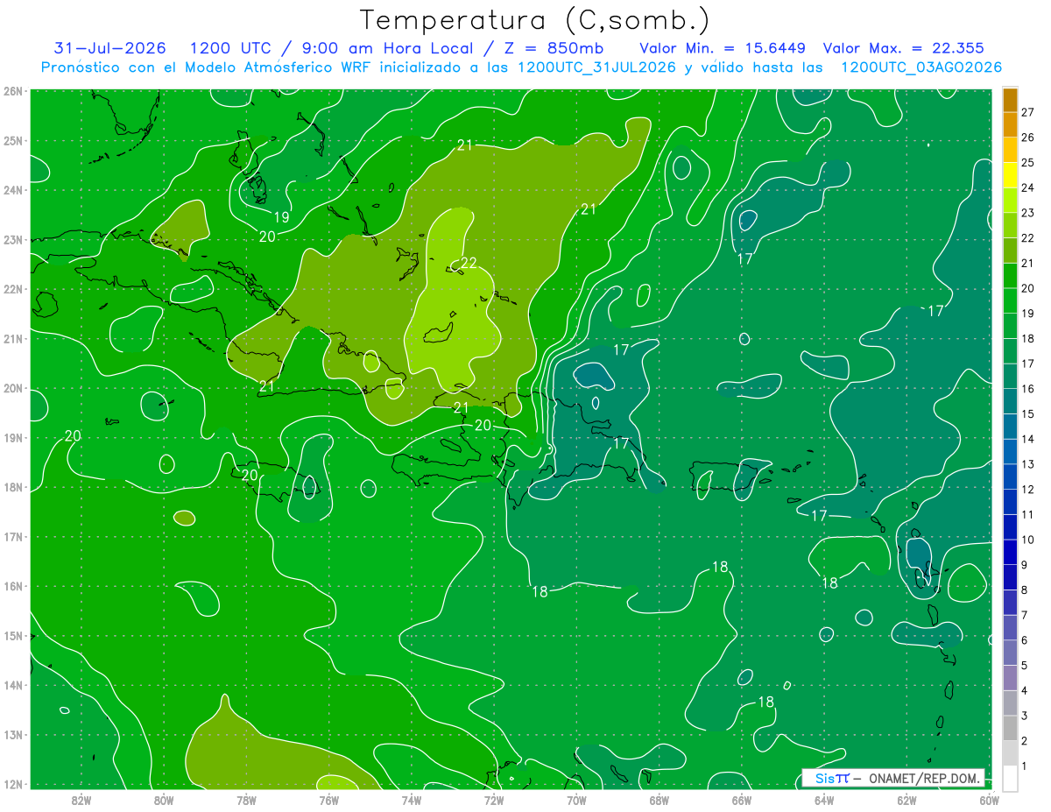Click the "23N" latitude axis label
This screenshot has width=1051, height=812.
pyautogui.click(x=12, y=239)
